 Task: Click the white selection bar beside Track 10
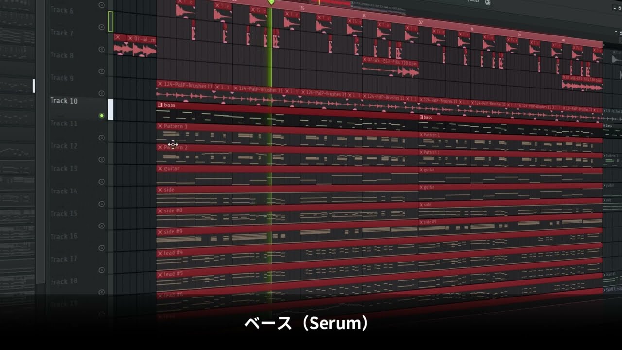pos(111,109)
